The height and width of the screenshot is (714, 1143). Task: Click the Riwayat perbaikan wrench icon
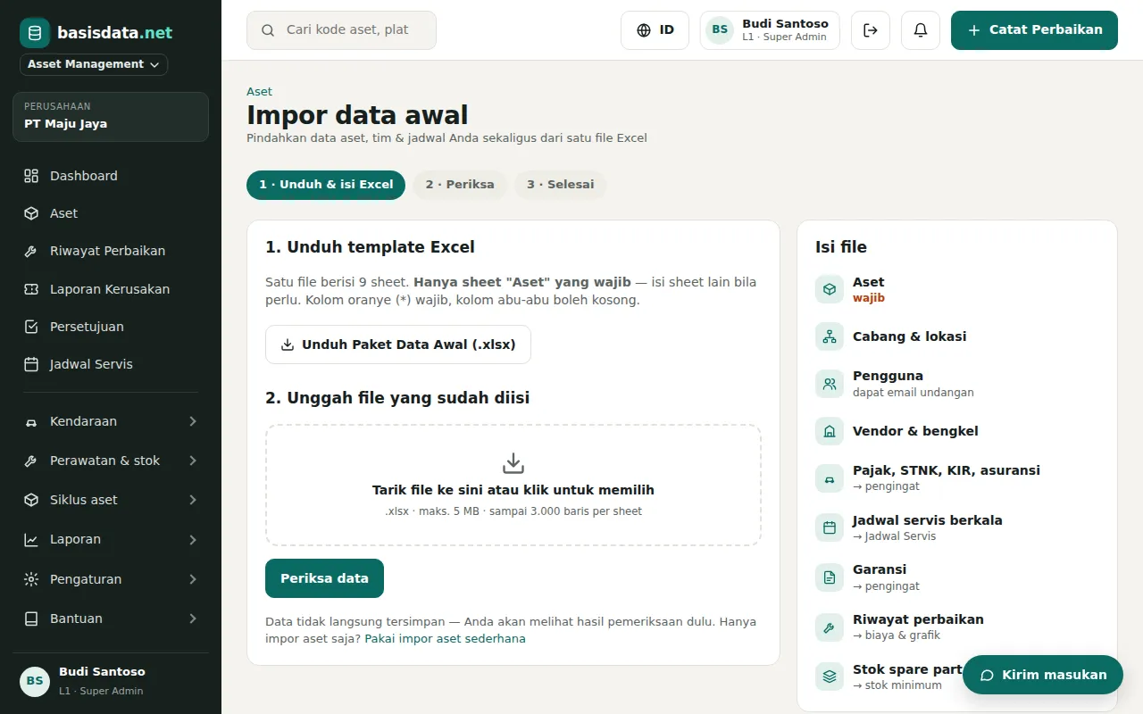click(x=830, y=627)
